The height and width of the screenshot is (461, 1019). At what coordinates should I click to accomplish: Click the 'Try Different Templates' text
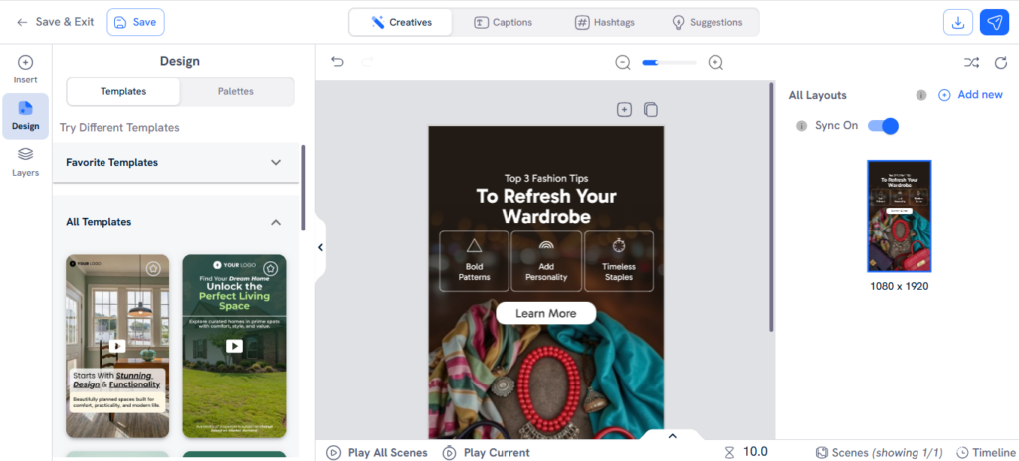tap(119, 127)
